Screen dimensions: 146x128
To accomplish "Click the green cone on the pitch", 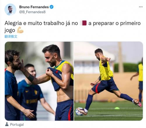I will coord(117,108).
